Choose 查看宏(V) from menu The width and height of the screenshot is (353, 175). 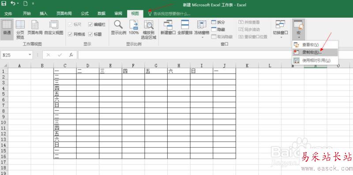[315, 45]
